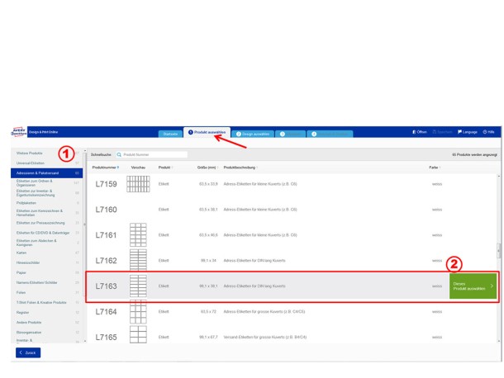Open Etiketten zum Ordnen & Organisieren category
Viewport: 504px width, 378px height.
46,183
